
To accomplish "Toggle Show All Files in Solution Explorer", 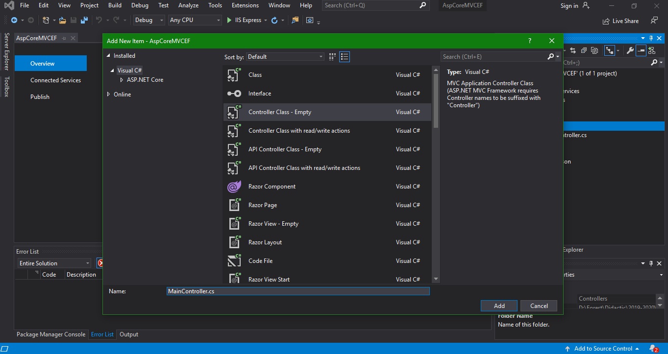I will click(594, 50).
